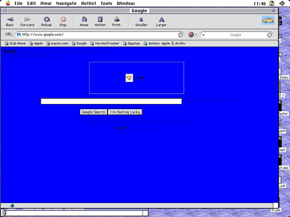Image resolution: width=290 pixels, height=217 pixels.
Task: Click the Trash on the desktop
Action: click(276, 210)
